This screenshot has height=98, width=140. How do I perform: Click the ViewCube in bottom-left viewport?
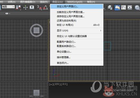[37, 93]
